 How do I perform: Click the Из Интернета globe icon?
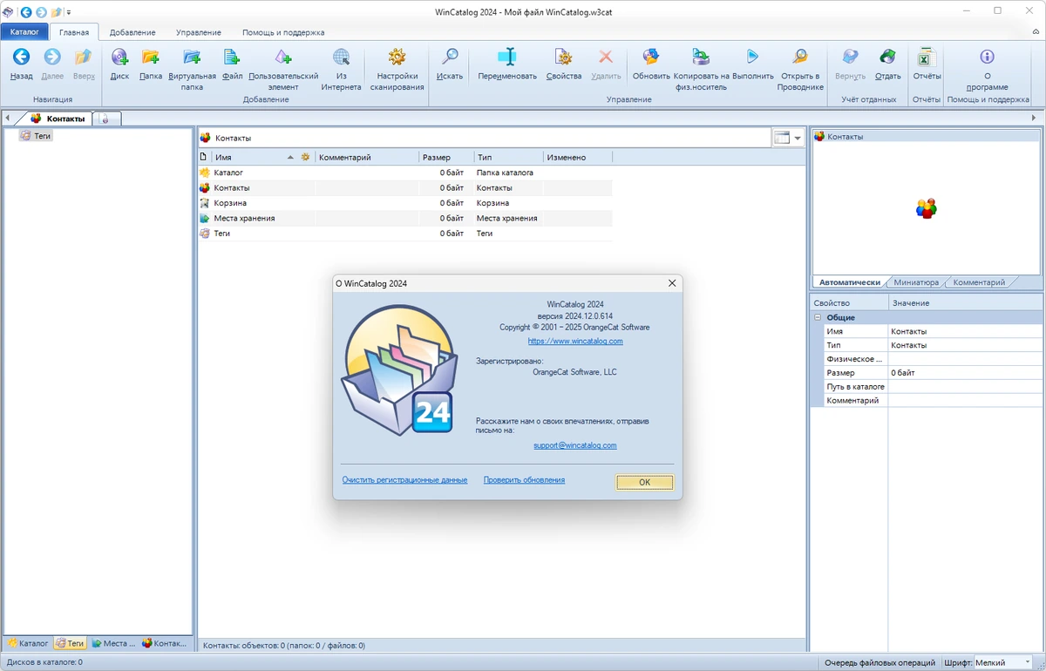point(341,58)
